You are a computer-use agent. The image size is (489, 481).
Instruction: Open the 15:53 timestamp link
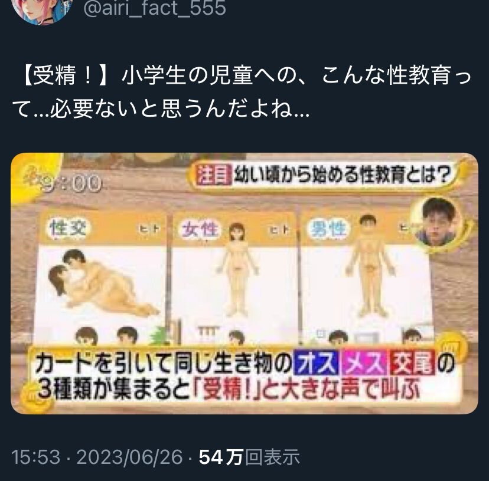[35, 457]
